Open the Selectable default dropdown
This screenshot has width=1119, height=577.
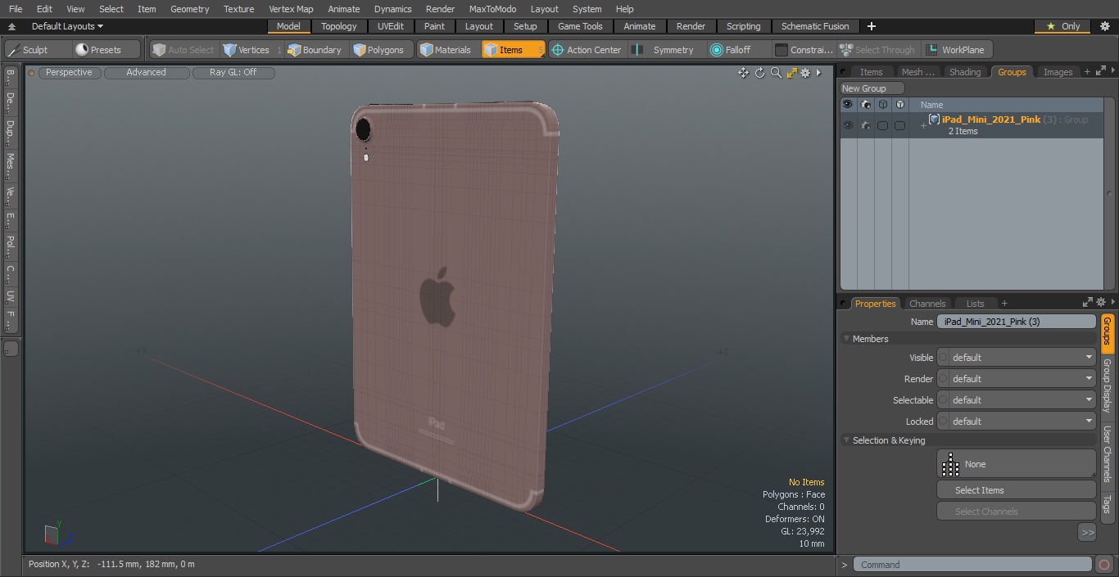coord(1022,400)
